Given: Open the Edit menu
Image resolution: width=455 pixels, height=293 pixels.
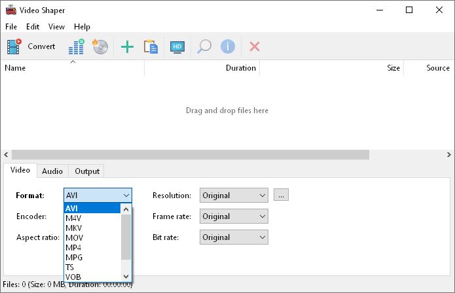Looking at the screenshot, I should pyautogui.click(x=33, y=27).
